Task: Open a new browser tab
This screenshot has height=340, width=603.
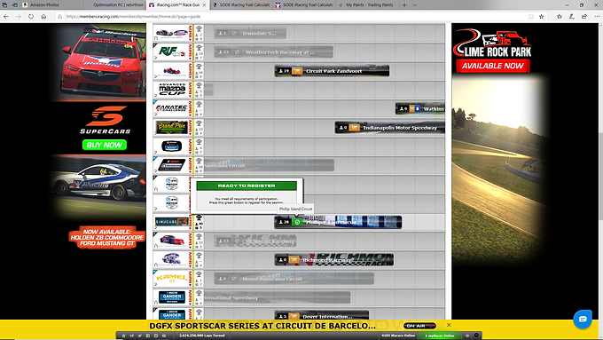Action: coord(404,5)
